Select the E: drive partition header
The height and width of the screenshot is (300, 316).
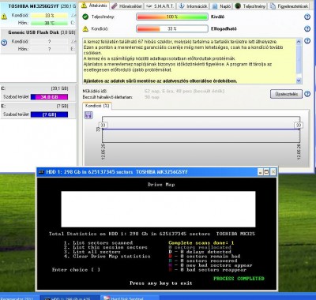[x=36, y=106]
